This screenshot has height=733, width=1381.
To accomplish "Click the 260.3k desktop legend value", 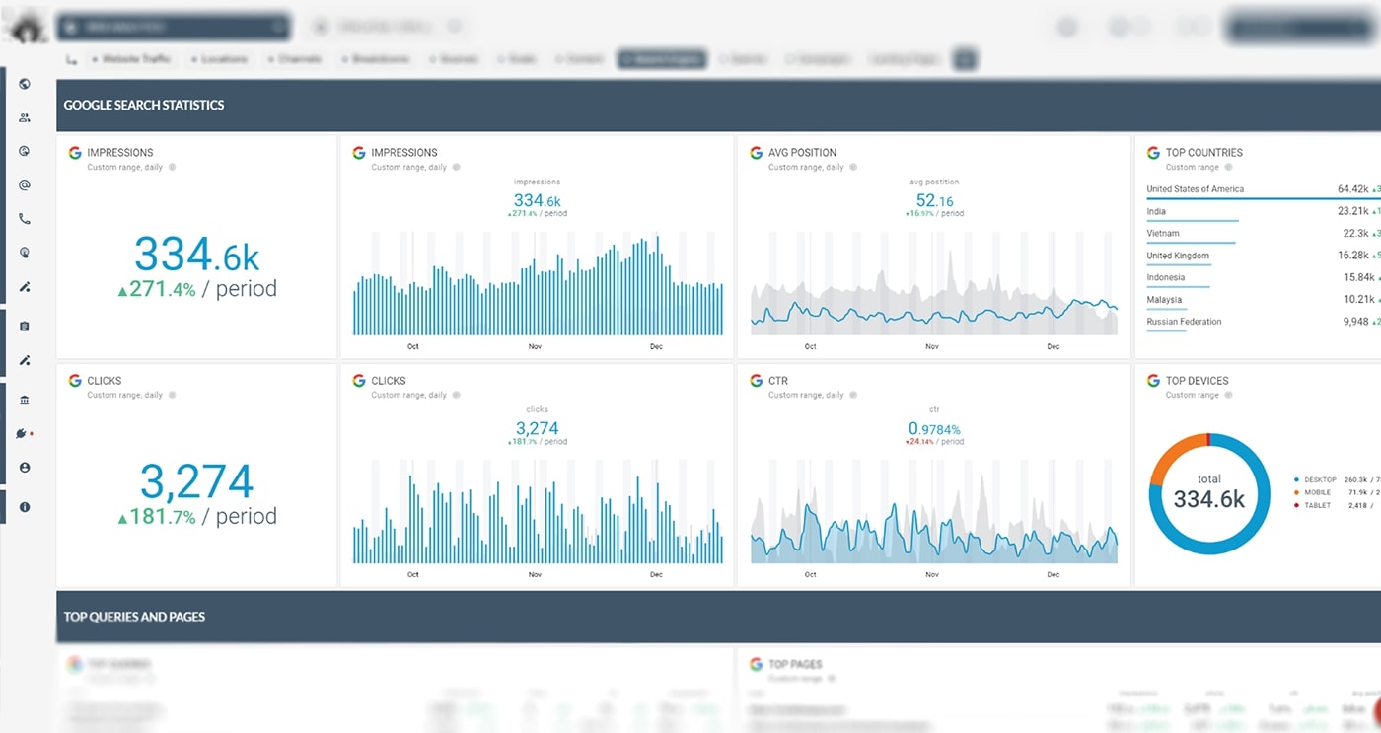I will (x=1355, y=479).
